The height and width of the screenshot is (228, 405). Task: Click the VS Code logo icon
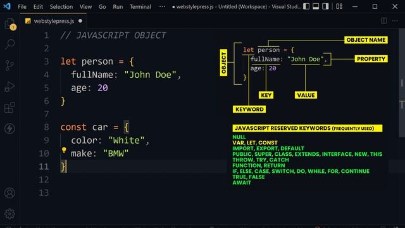coord(7,6)
